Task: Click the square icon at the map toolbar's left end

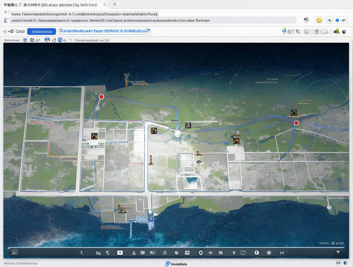Action: pos(15,252)
